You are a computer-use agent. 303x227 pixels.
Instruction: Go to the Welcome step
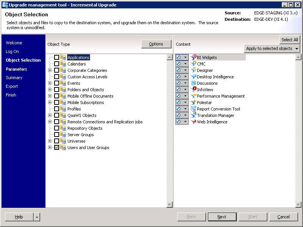pyautogui.click(x=14, y=43)
